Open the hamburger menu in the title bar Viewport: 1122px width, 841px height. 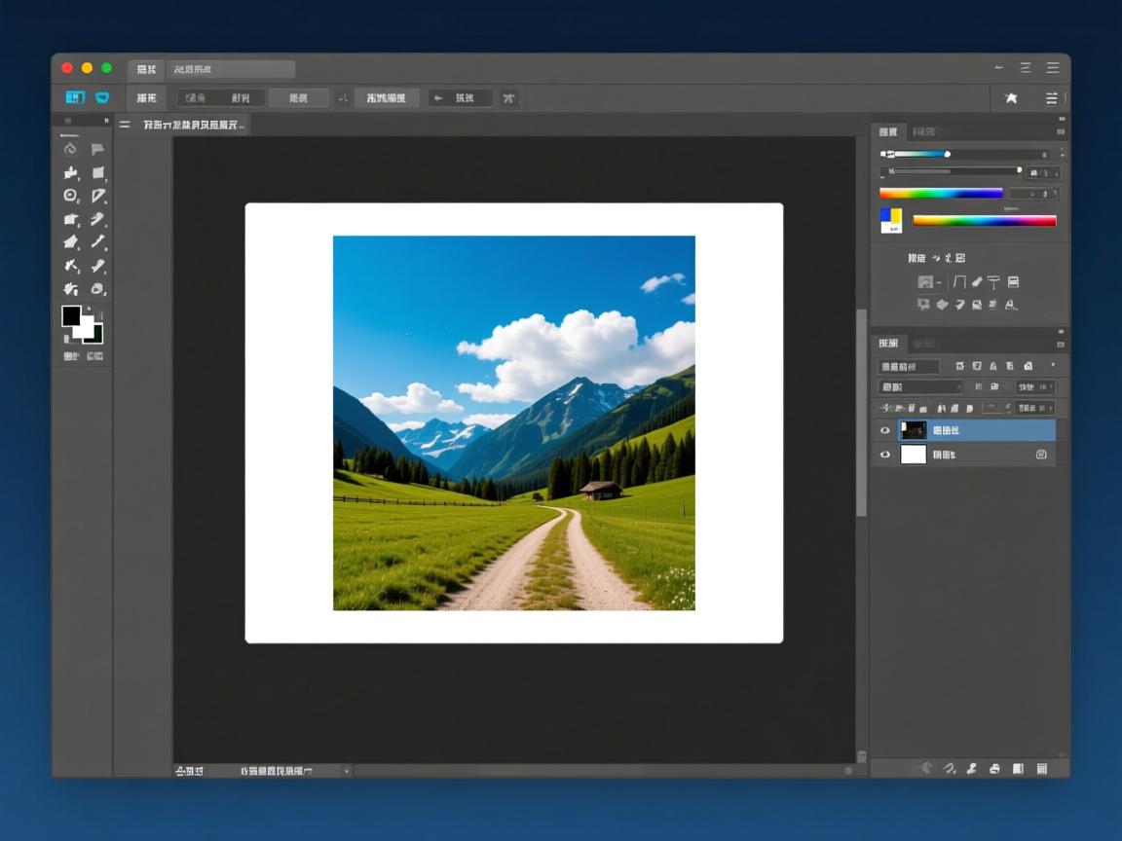pyautogui.click(x=1053, y=68)
